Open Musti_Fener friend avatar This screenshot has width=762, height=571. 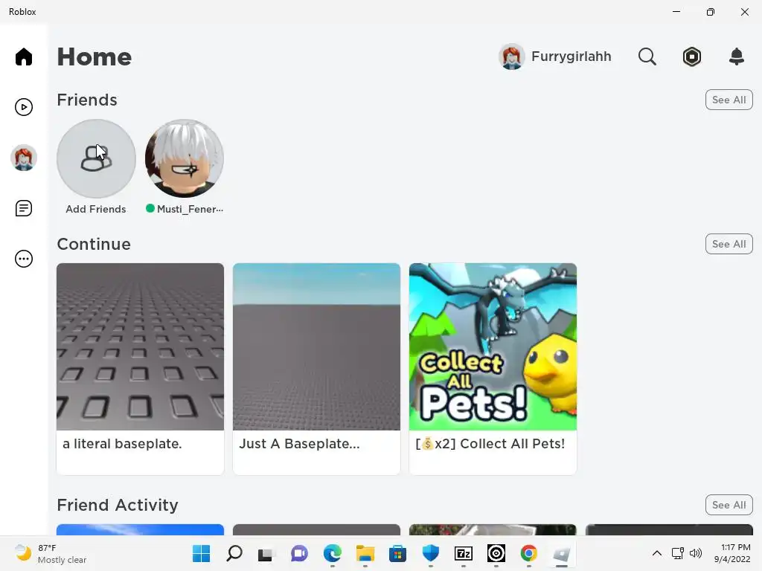click(185, 159)
